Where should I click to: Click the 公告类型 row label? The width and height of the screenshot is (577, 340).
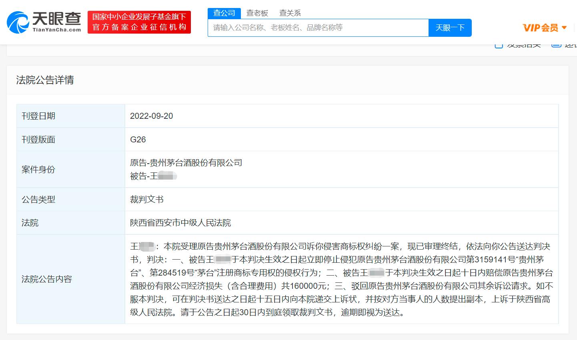(x=38, y=199)
